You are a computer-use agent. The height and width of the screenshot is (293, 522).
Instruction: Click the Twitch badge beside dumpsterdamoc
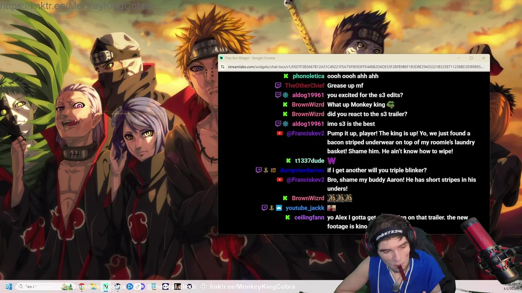(x=259, y=170)
